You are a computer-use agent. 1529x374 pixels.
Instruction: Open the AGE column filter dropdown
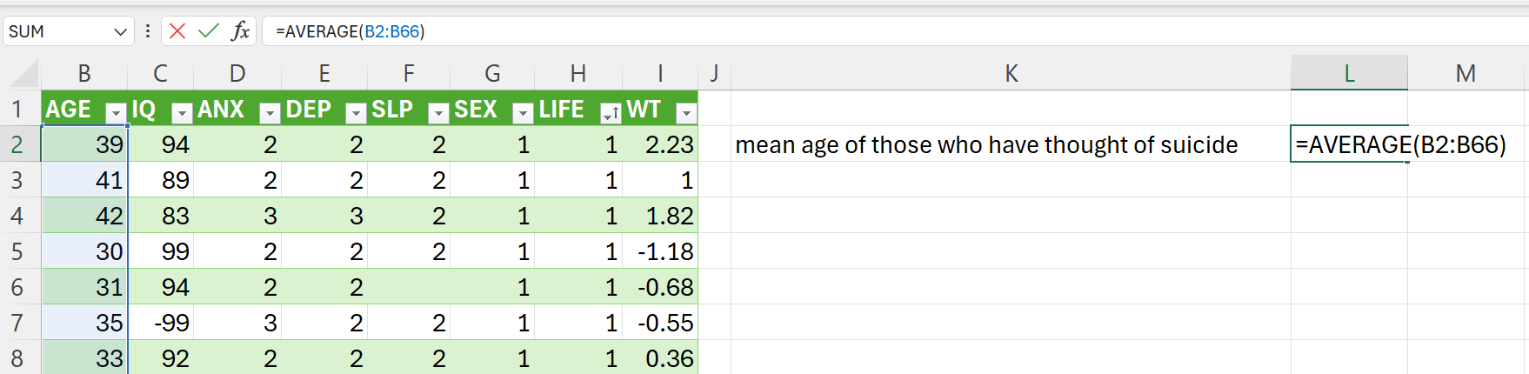[116, 113]
